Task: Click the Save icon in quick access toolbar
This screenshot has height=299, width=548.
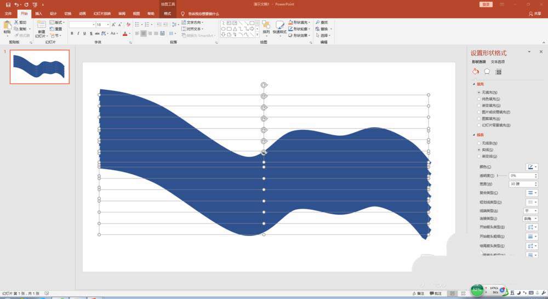Action: pyautogui.click(x=8, y=4)
